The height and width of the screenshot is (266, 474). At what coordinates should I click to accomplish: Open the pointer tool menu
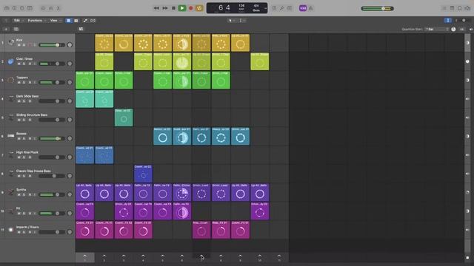click(231, 21)
